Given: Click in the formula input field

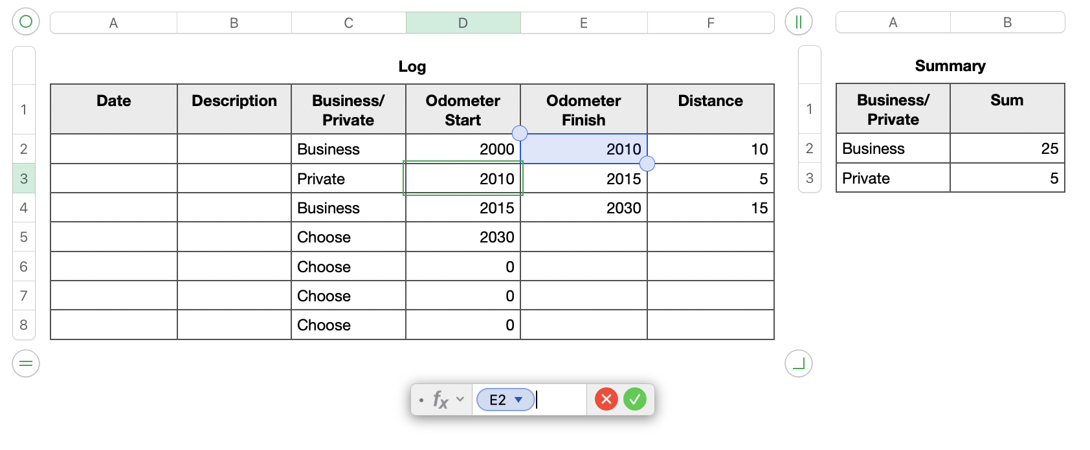Looking at the screenshot, I should point(561,400).
